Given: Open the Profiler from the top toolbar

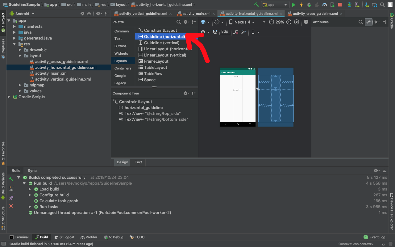Looking at the screenshot, I should (x=325, y=5).
